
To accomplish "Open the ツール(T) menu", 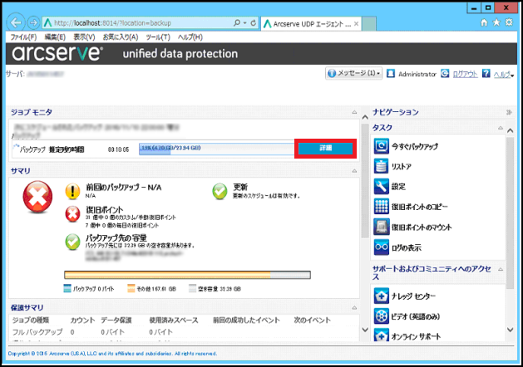I will [x=158, y=37].
